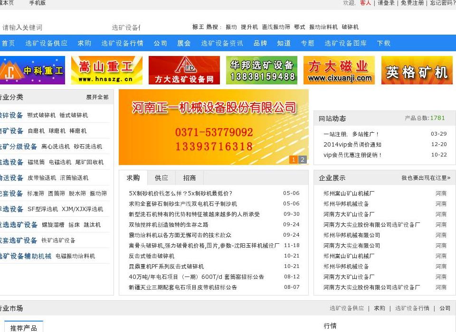Click 选矿设备行情 link in 行业市场 bar
Viewport: 456px width, 332px height.
[x=412, y=308]
